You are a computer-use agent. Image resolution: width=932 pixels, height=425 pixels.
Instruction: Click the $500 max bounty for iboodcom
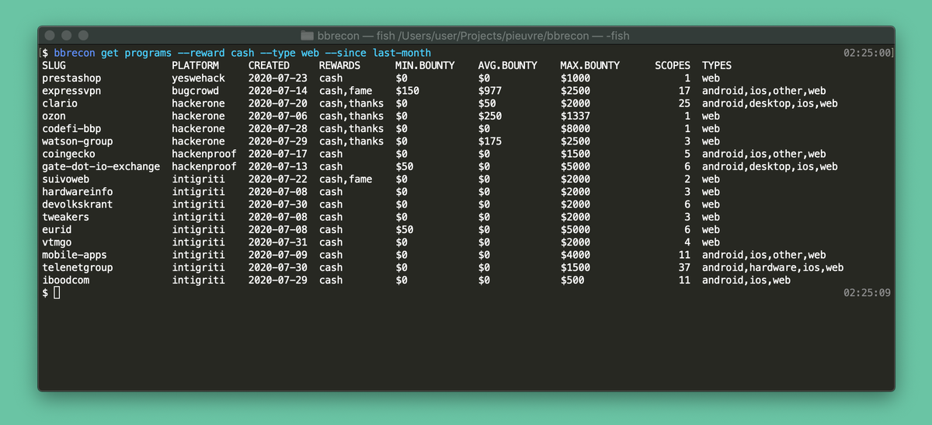pyautogui.click(x=572, y=280)
